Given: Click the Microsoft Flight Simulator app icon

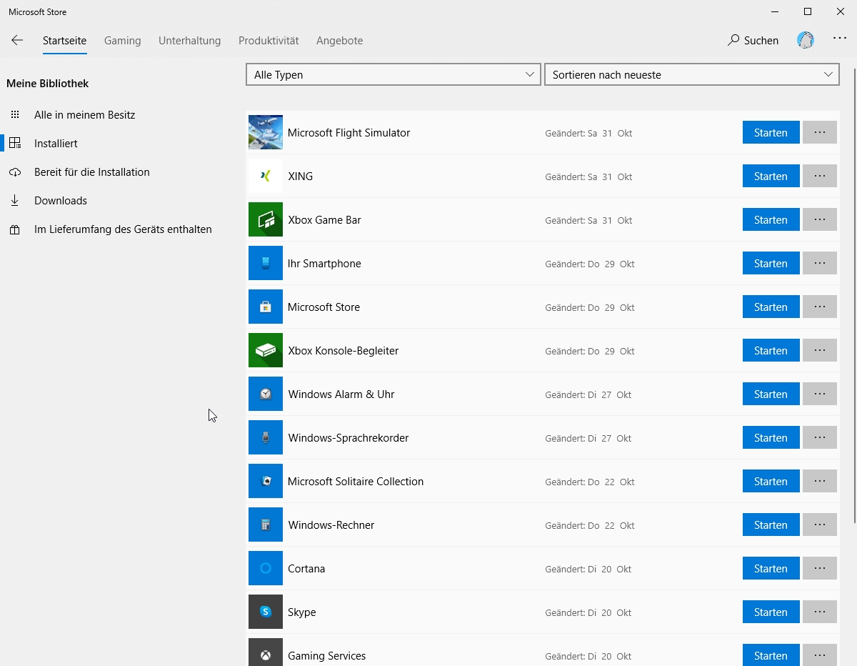Looking at the screenshot, I should point(266,133).
